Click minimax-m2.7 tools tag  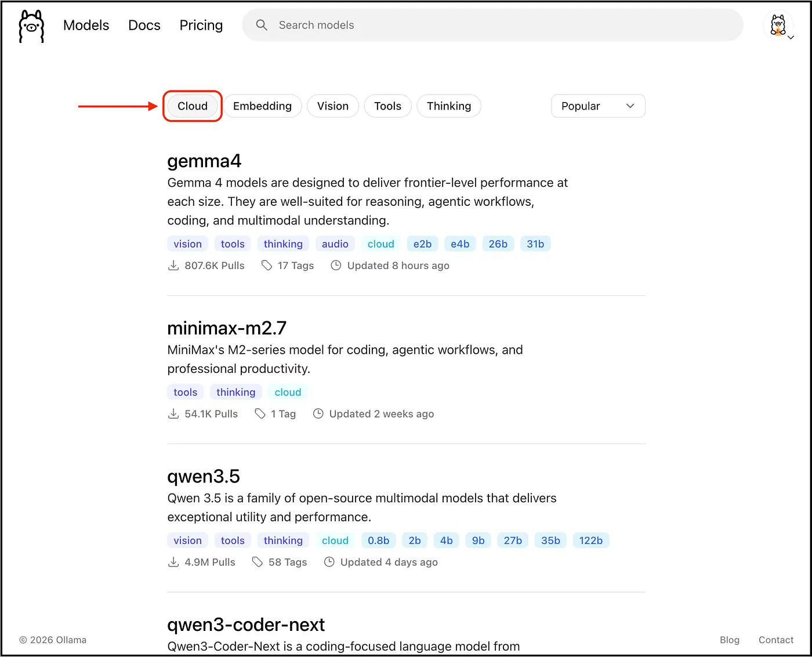pyautogui.click(x=185, y=393)
